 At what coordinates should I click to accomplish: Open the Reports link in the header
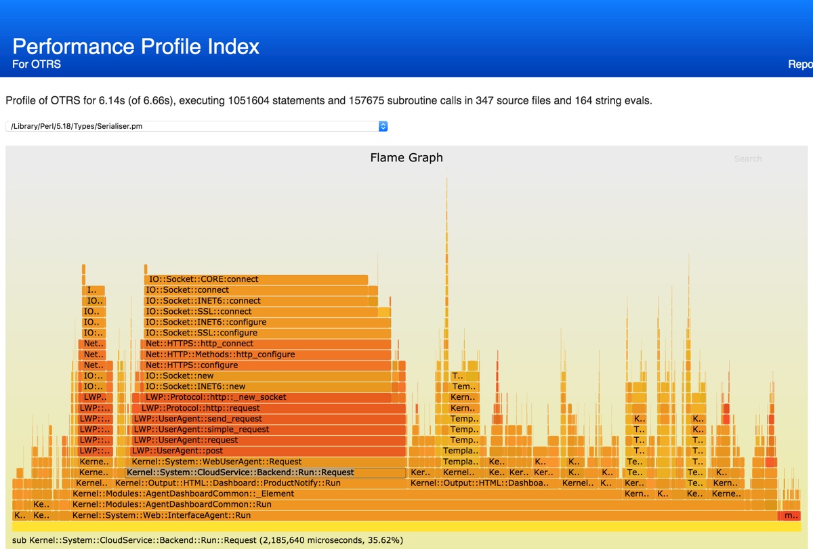click(x=799, y=64)
